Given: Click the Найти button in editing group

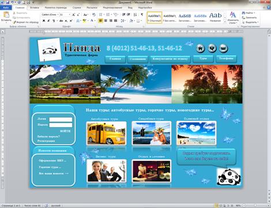Looking at the screenshot, I should (249, 13).
